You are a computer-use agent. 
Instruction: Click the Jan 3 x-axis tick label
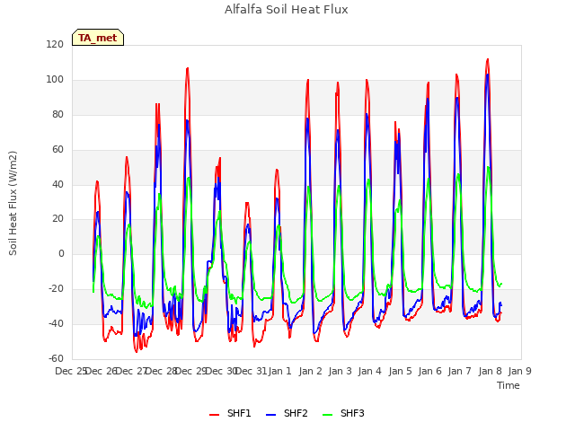(x=340, y=371)
